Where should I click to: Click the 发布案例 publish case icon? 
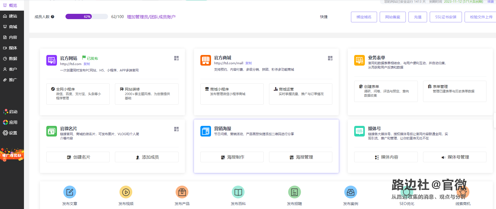click(350, 192)
